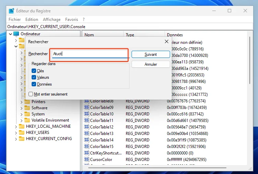Expand the System key
258x174 pixels.
pos(22,114)
